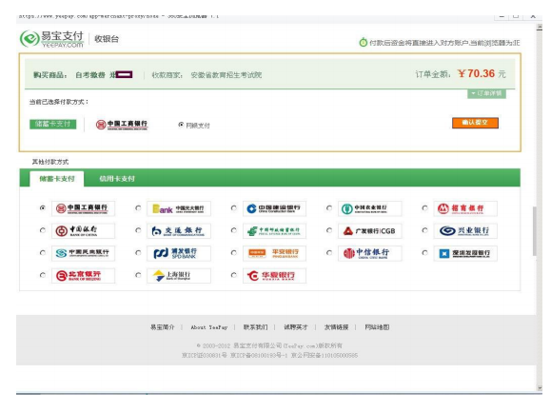The width and height of the screenshot is (551, 413).
Task: Choose Huaxia Bank radio button
Action: tap(234, 275)
